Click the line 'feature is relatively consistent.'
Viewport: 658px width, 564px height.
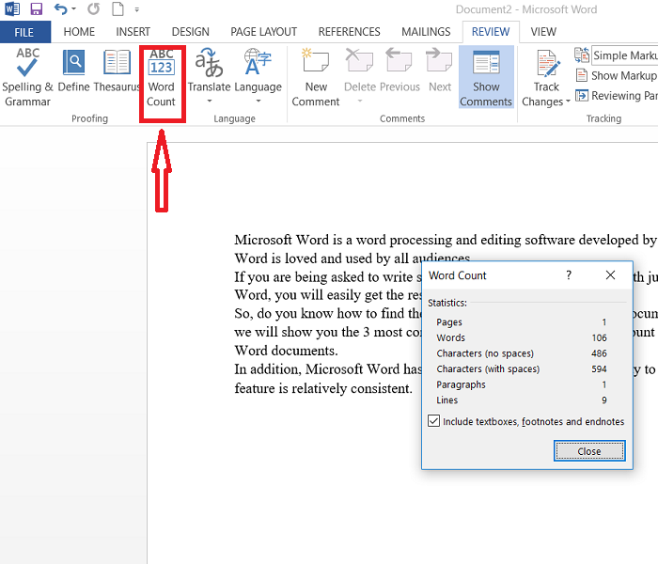pos(323,388)
